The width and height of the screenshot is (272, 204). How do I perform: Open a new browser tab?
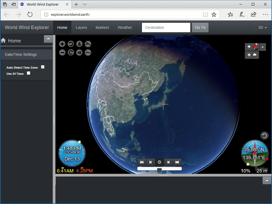click(x=76, y=4)
